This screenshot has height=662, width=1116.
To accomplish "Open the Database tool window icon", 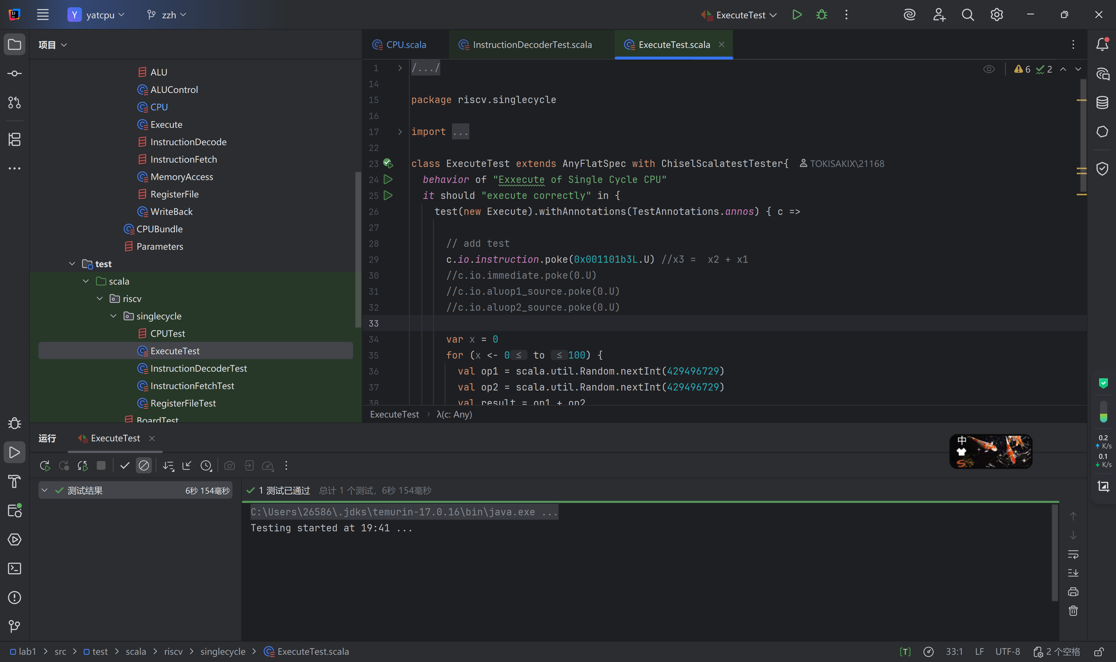I will tap(1102, 102).
